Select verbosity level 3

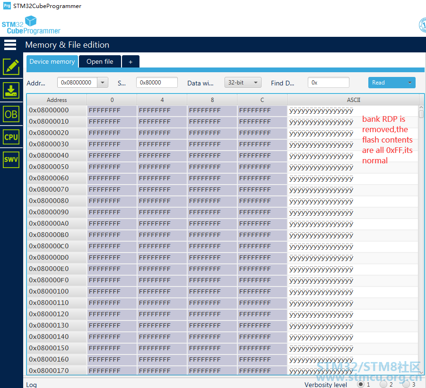(x=406, y=384)
